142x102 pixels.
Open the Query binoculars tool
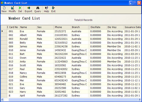(x=38, y=9)
